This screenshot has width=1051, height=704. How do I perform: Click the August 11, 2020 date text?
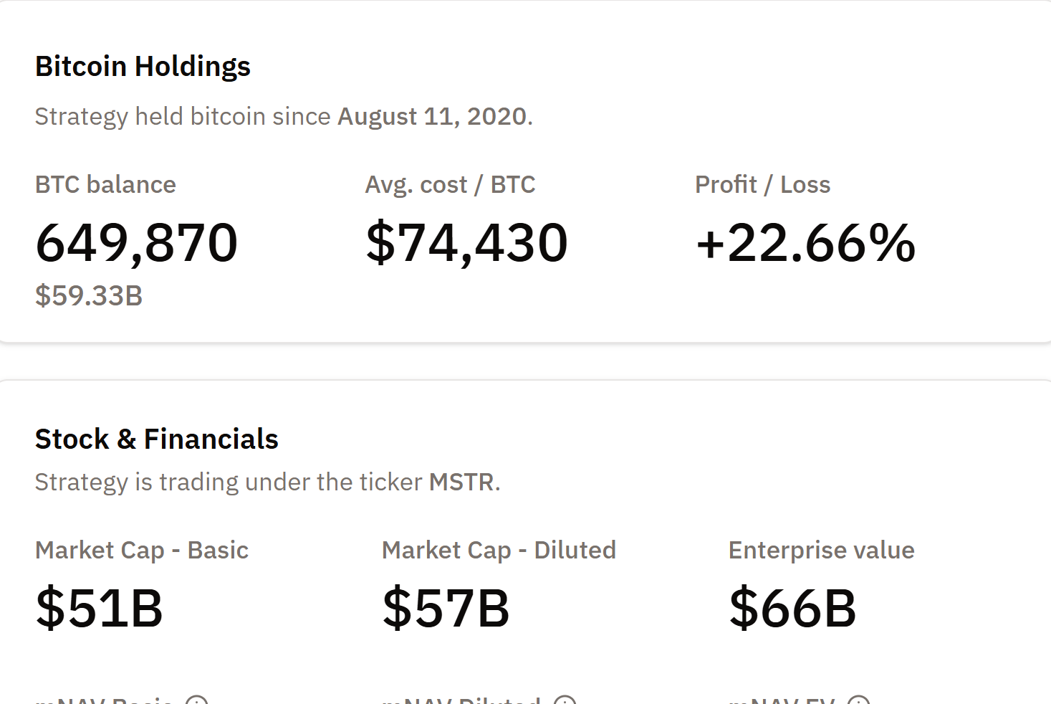click(432, 116)
